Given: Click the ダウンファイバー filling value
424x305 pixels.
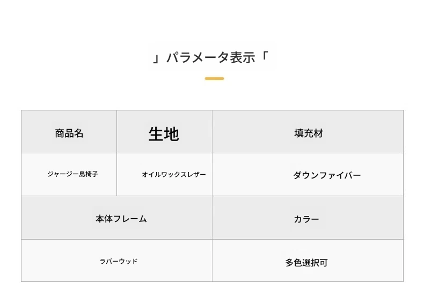Looking at the screenshot, I should [326, 175].
